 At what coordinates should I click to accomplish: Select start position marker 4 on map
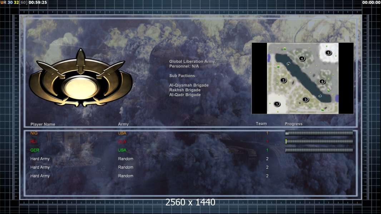pos(302,58)
